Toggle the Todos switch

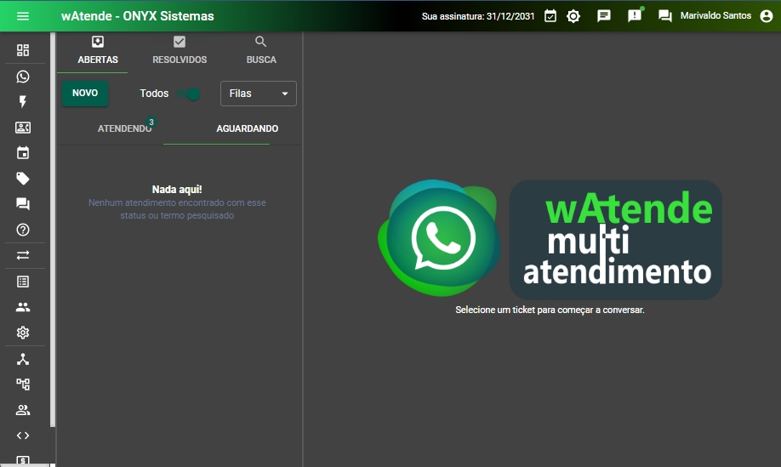pos(189,94)
